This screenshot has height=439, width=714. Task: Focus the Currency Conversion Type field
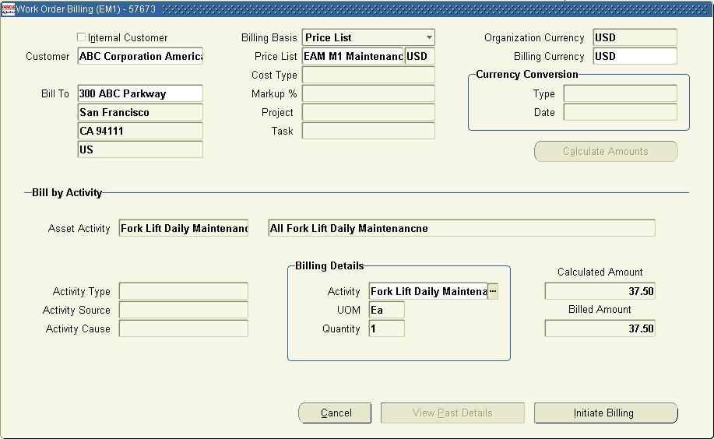tap(621, 93)
